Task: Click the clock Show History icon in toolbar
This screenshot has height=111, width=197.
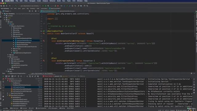Action: (72, 6)
